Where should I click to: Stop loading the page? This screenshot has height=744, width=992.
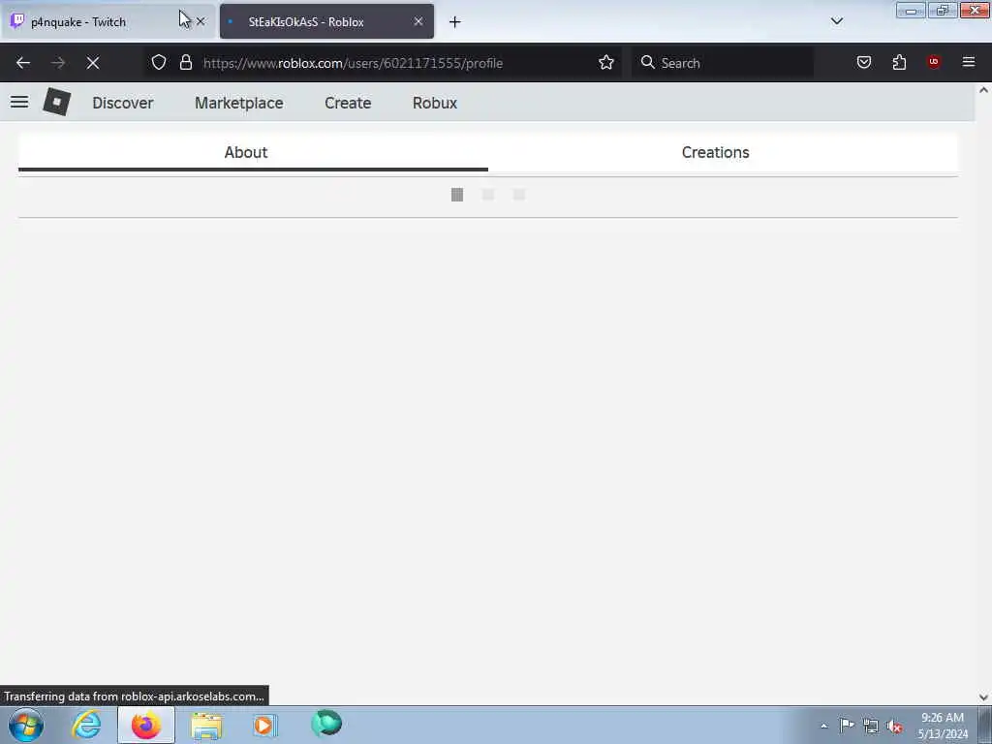coord(93,63)
